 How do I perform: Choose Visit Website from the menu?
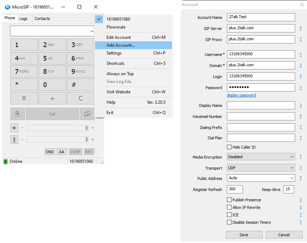coord(134,92)
